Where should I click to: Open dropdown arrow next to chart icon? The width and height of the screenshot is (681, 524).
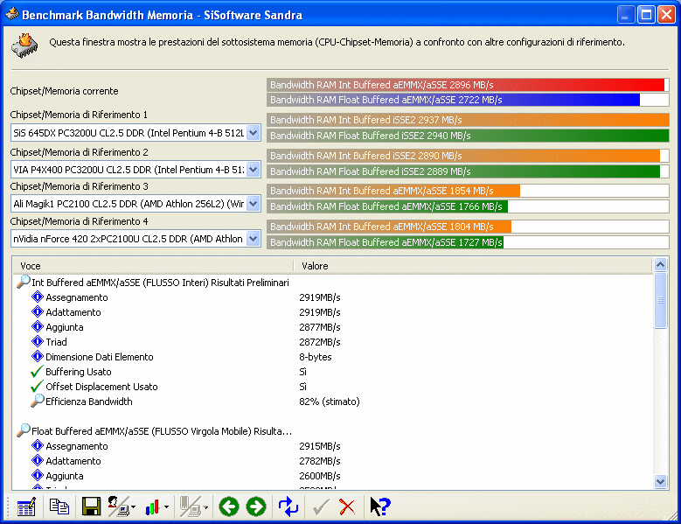pos(166,507)
